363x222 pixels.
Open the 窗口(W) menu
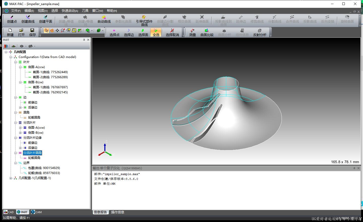coord(98,11)
